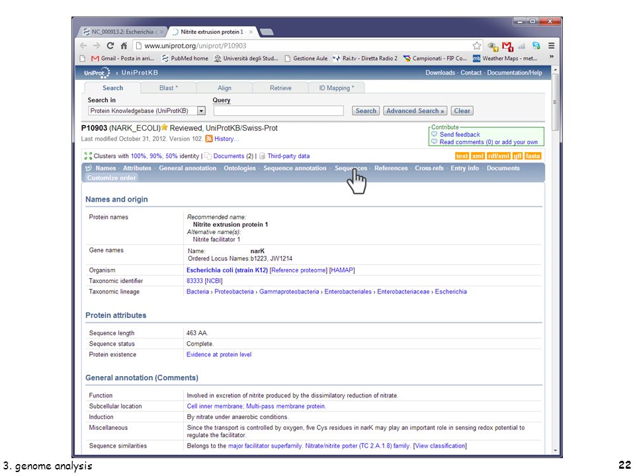Reload the UniProt page
This screenshot has height=476, width=635.
(x=110, y=46)
